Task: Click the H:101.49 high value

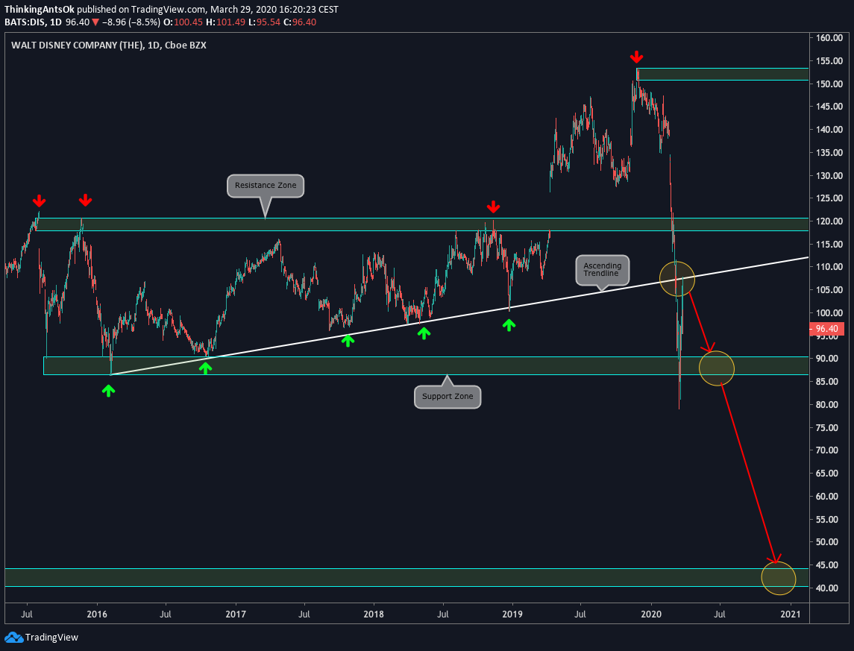Action: click(x=225, y=22)
